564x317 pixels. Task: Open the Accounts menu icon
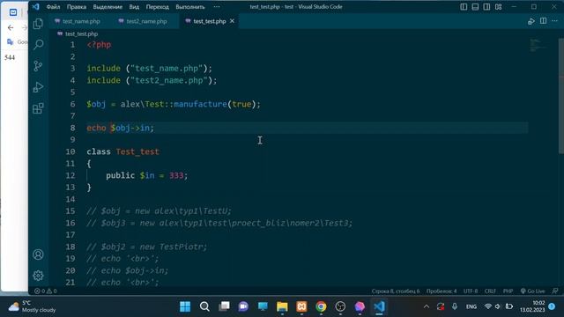click(38, 254)
